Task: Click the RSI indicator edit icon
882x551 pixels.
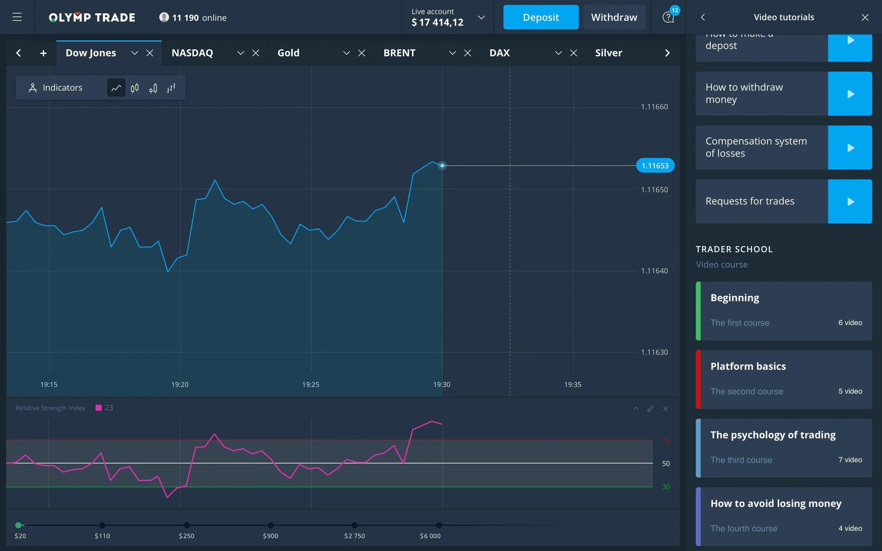Action: pos(650,408)
